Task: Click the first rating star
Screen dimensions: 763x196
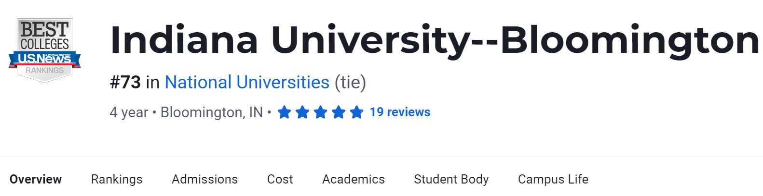Action: tap(285, 112)
